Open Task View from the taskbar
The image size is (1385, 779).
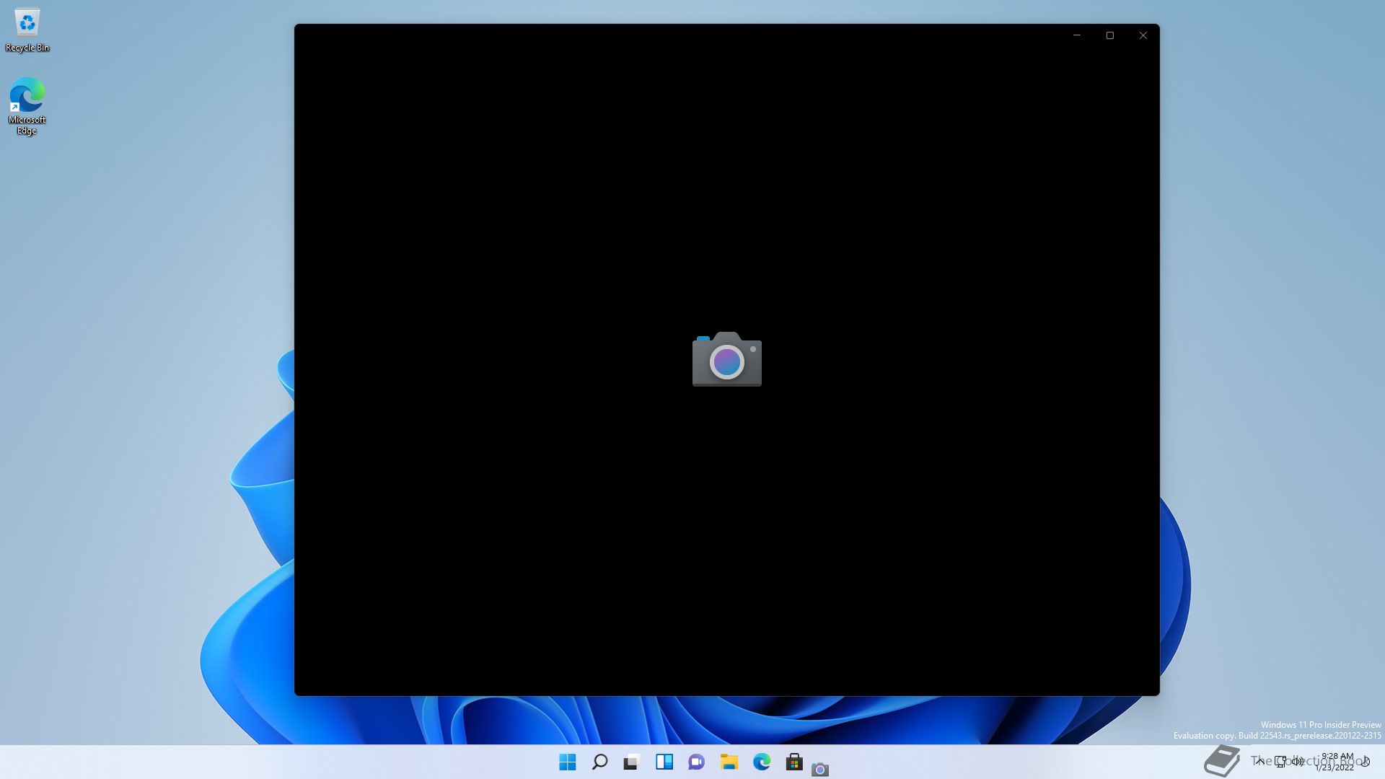632,762
